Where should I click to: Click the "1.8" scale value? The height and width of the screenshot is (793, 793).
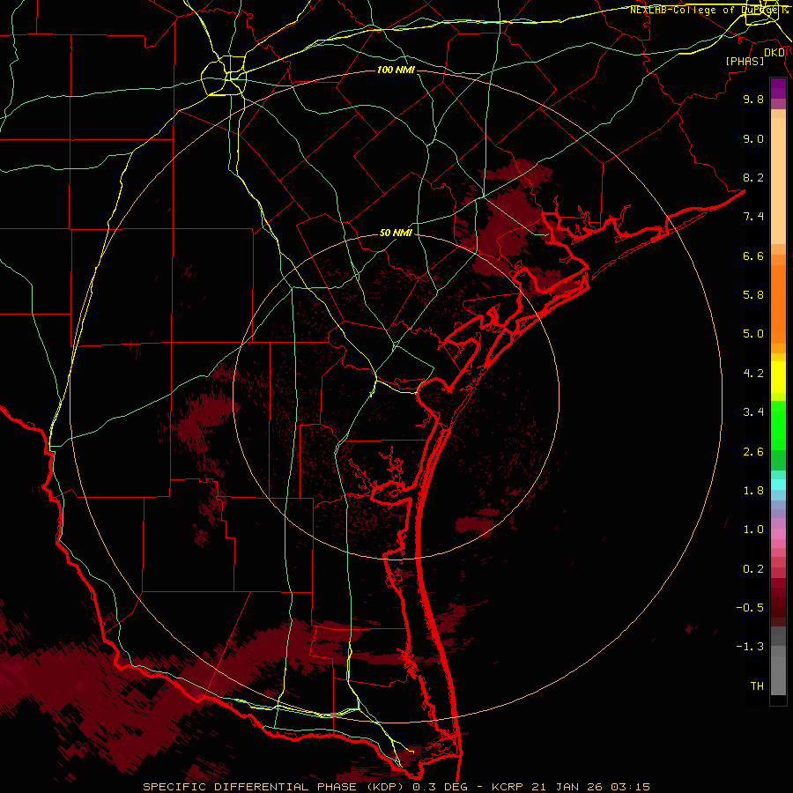(x=753, y=491)
